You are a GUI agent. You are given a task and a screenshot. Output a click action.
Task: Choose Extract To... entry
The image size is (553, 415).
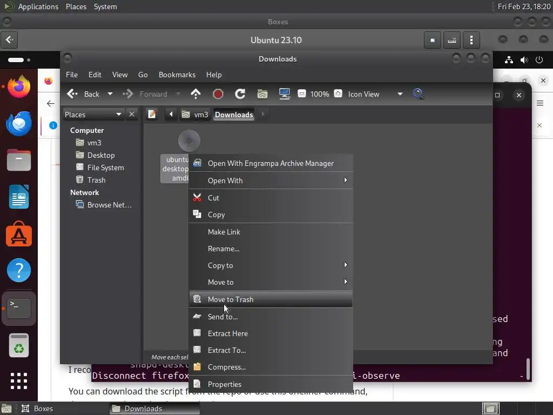[x=271, y=350]
